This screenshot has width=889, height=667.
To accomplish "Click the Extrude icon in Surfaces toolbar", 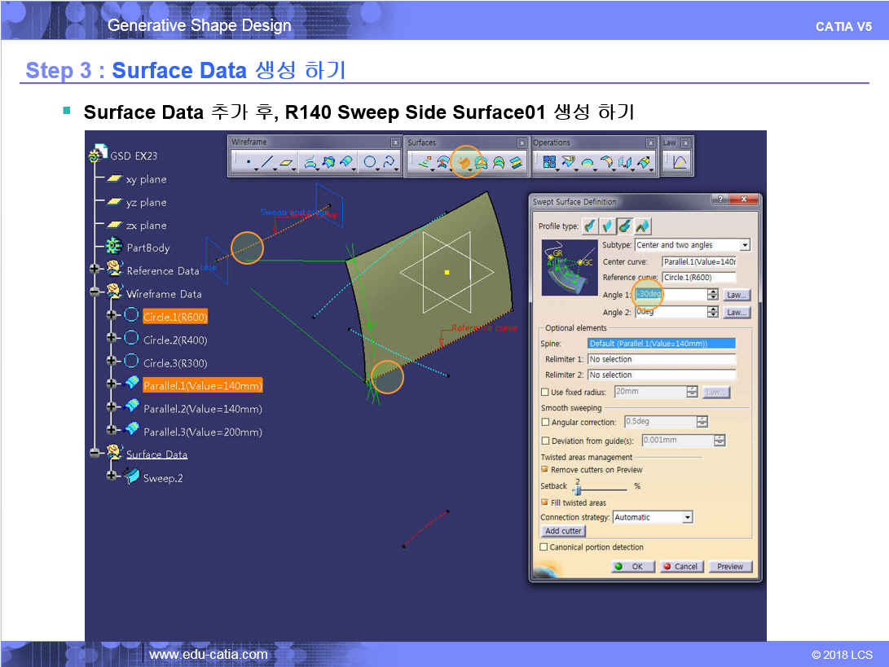I will pyautogui.click(x=425, y=163).
